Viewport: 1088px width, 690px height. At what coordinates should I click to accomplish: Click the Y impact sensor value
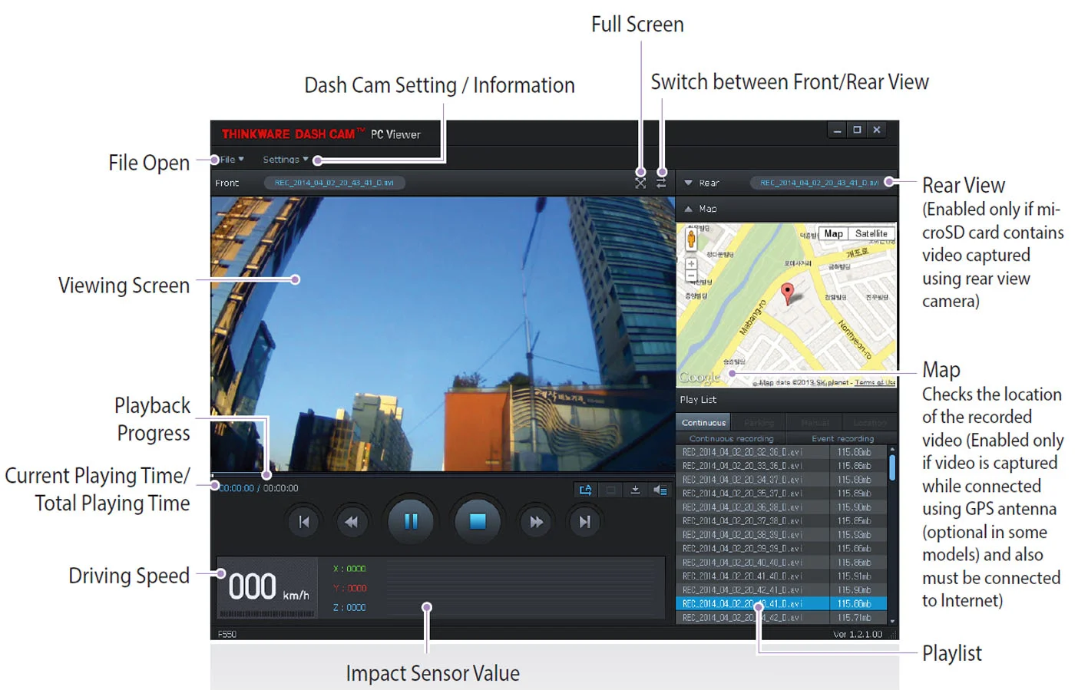coord(349,588)
